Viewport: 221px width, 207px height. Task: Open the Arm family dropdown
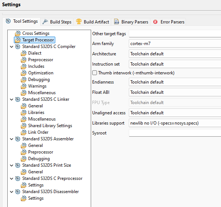point(175,44)
